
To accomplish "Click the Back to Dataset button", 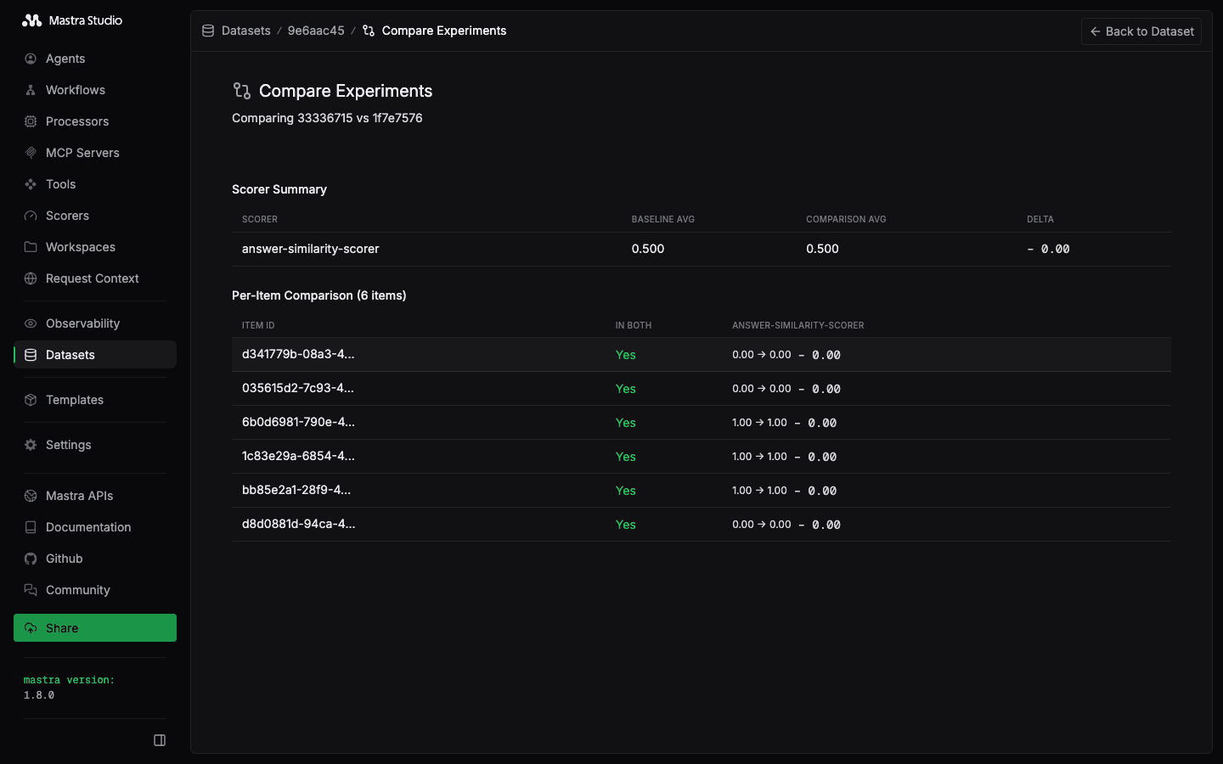I will pos(1141,31).
